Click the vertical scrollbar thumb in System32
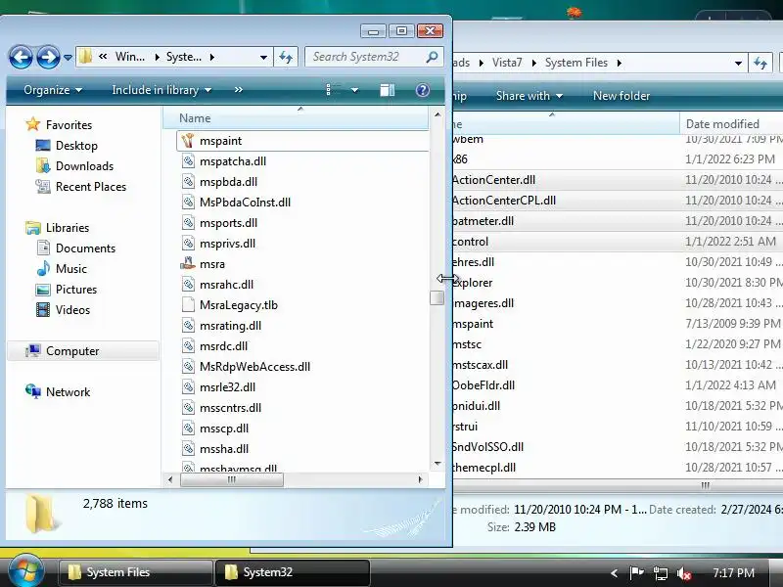 point(437,298)
